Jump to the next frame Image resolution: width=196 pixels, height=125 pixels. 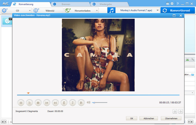pos(55,103)
